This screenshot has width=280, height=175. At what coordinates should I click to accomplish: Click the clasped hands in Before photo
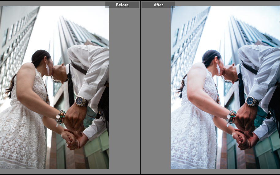pos(72,139)
